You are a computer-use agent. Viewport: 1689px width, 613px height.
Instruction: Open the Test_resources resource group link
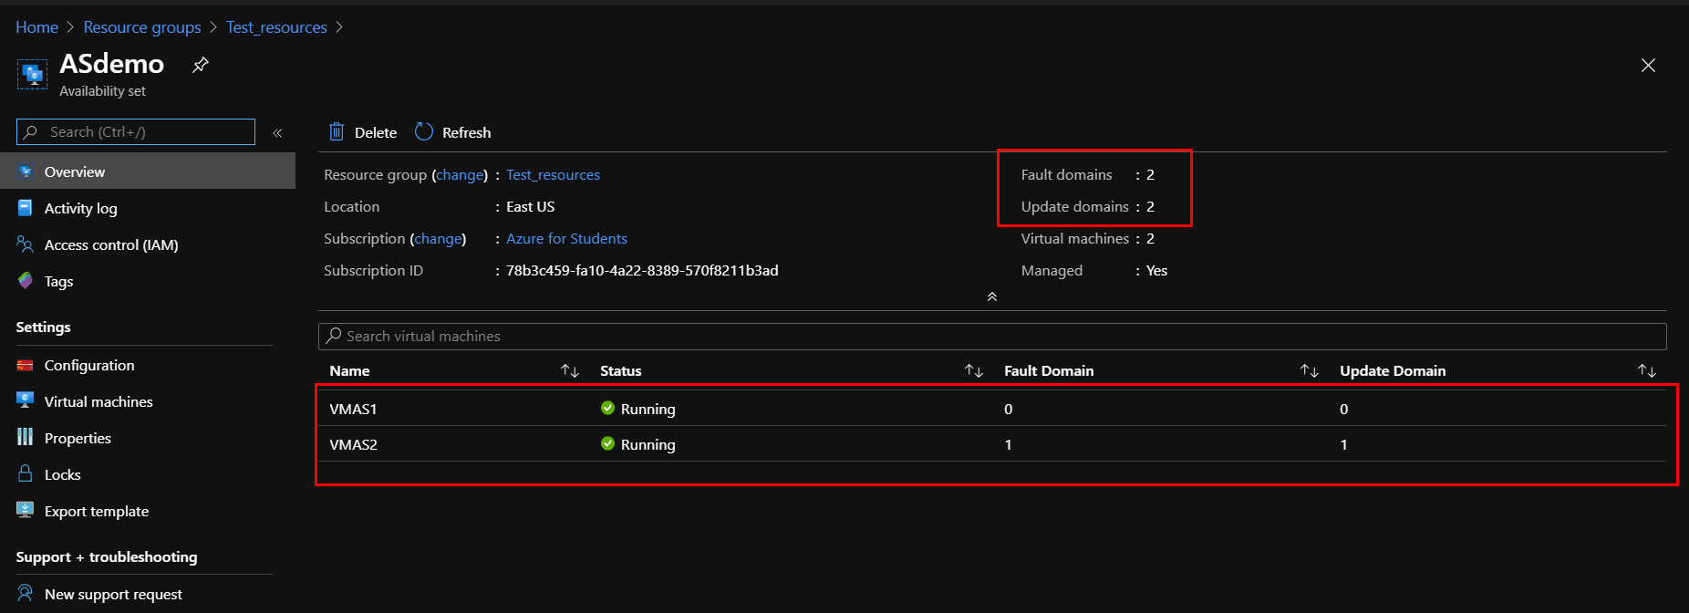coord(553,174)
